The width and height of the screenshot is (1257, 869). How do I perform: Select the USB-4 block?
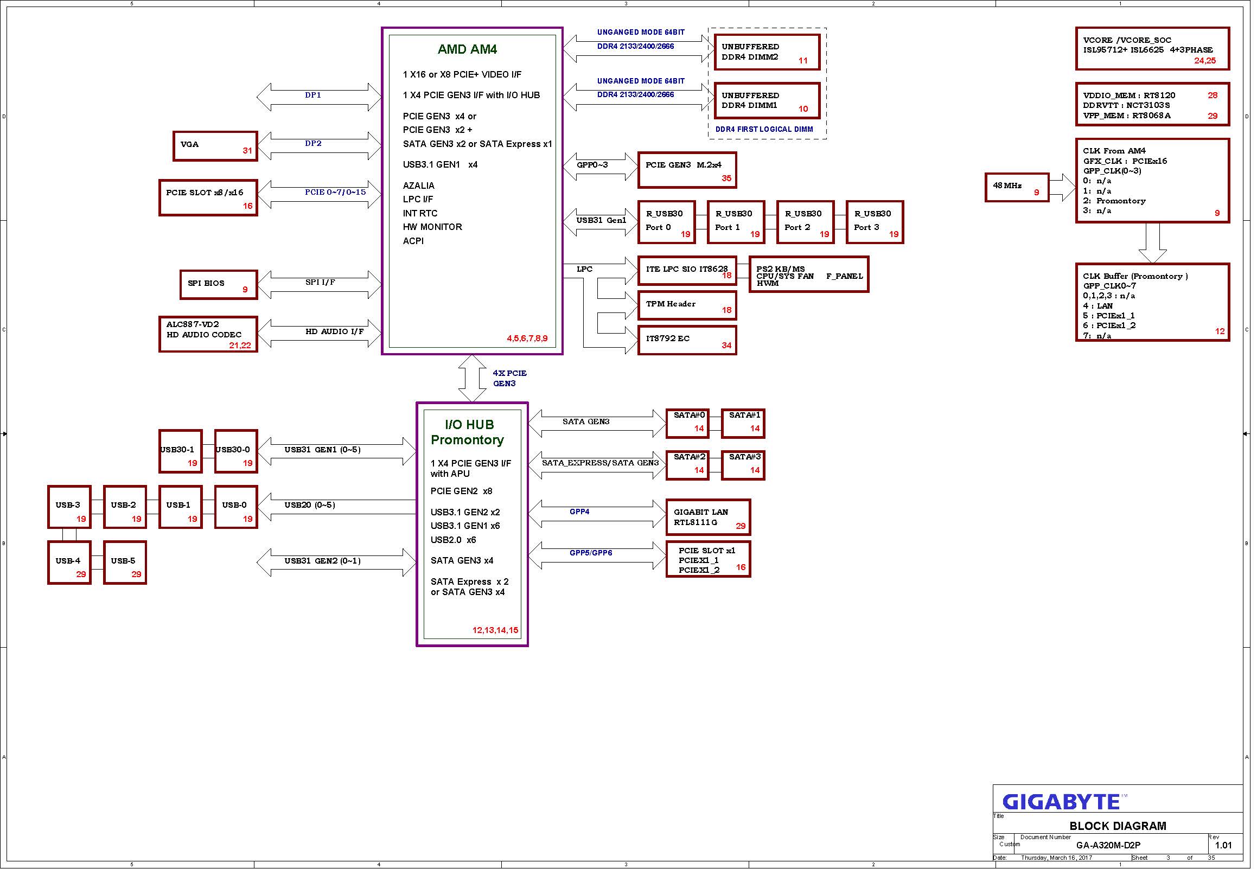click(69, 564)
